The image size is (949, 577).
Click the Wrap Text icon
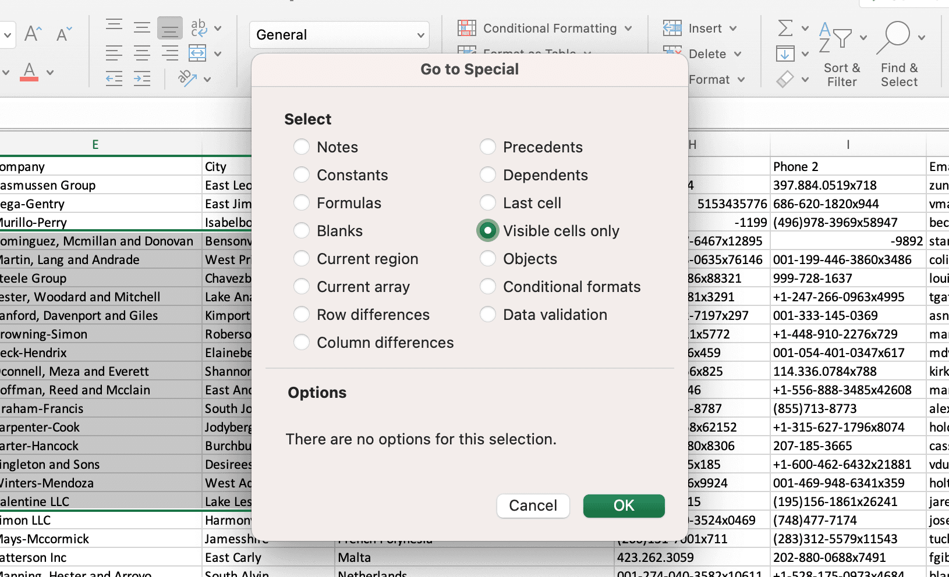(199, 27)
